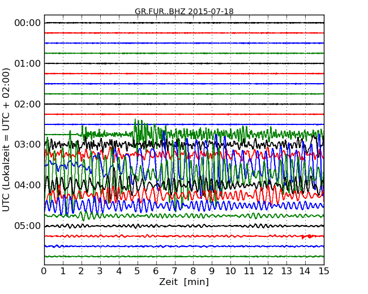Click x-axis tick label 14

tap(305, 271)
